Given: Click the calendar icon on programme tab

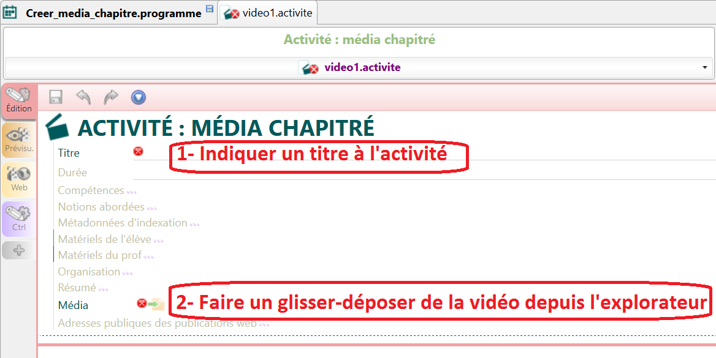Looking at the screenshot, I should [x=11, y=12].
